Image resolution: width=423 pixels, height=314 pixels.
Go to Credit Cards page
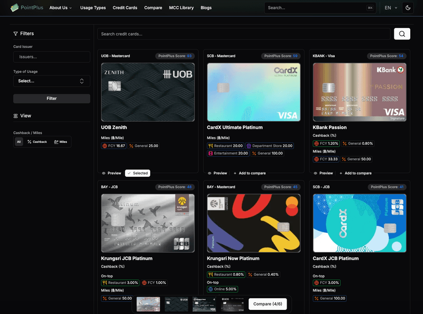125,8
